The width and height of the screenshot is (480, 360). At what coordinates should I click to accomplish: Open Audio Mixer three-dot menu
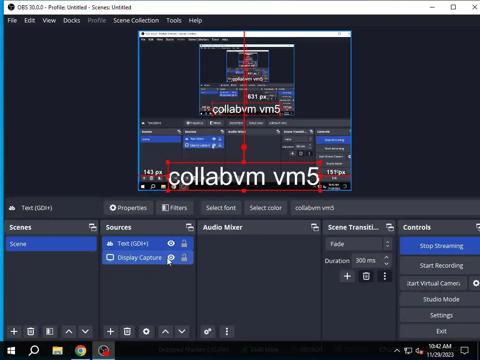click(227, 331)
